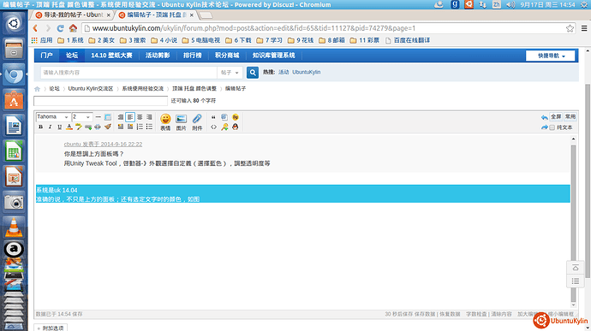
Task: Open the Tahoma font dropdown
Action: pos(53,117)
